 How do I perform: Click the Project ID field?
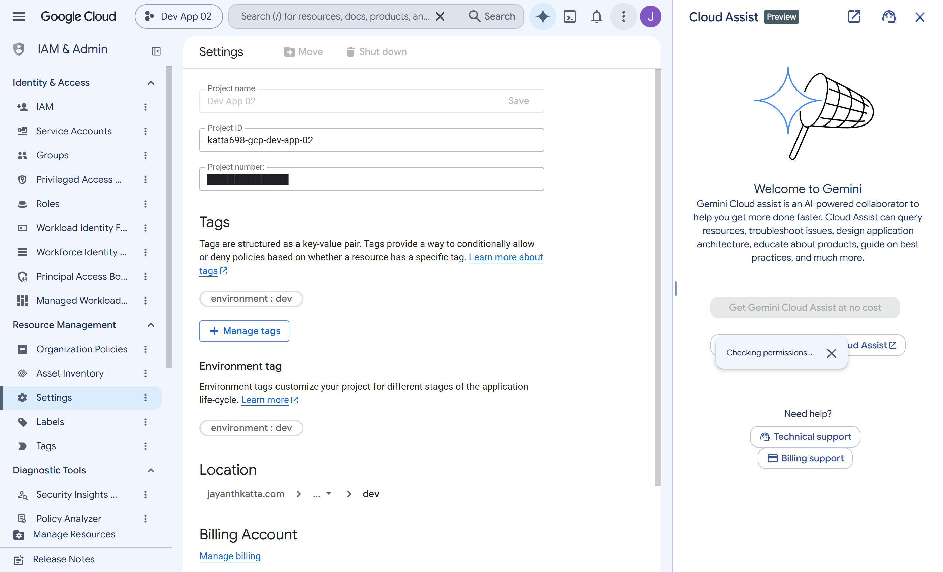tap(371, 140)
